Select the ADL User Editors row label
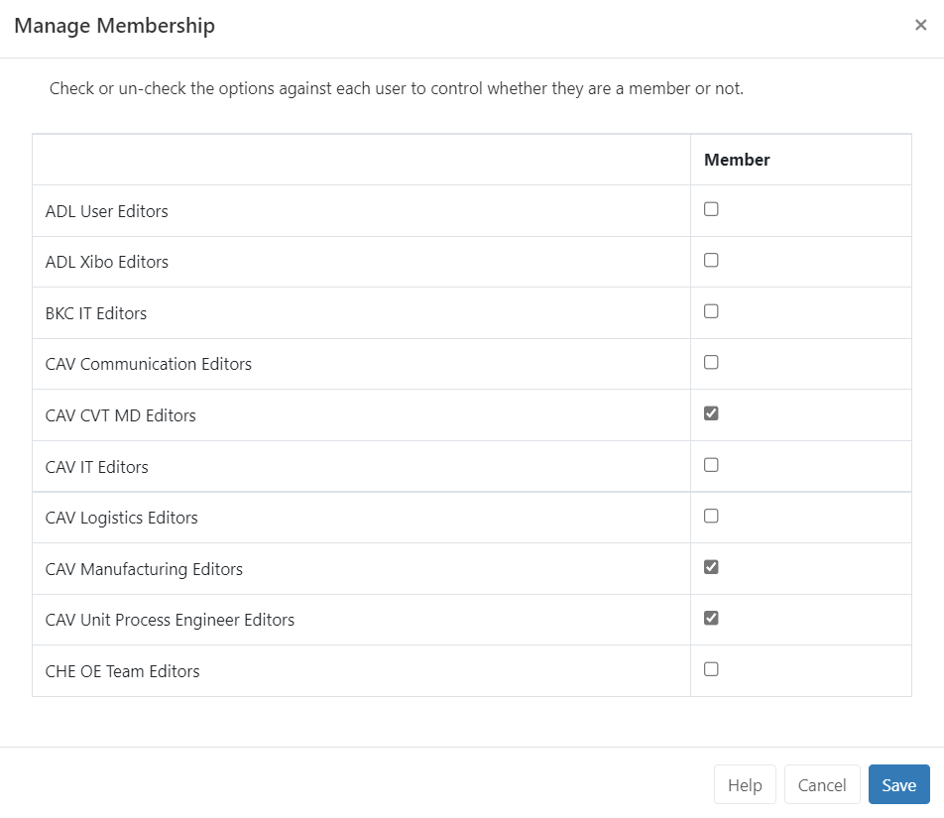This screenshot has width=944, height=818. [106, 211]
